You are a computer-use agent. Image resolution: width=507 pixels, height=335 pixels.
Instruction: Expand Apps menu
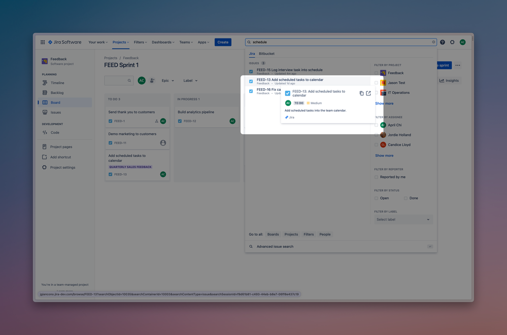[204, 43]
